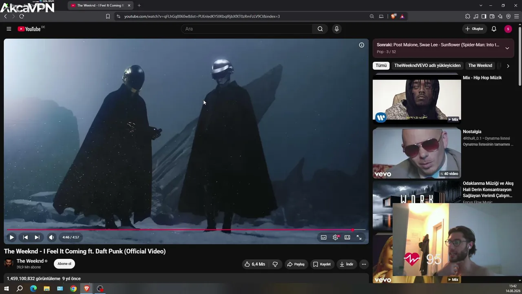Skip to the next video

pos(37,237)
